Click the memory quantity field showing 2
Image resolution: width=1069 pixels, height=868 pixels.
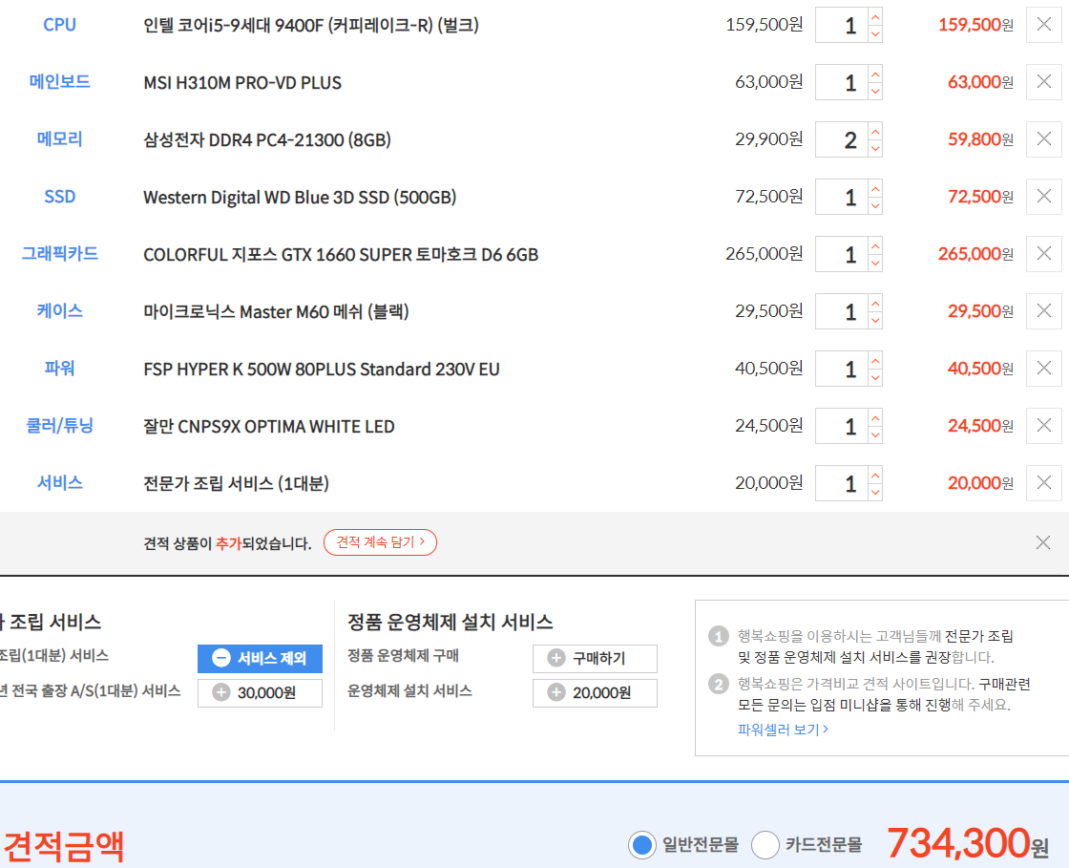[x=842, y=139]
